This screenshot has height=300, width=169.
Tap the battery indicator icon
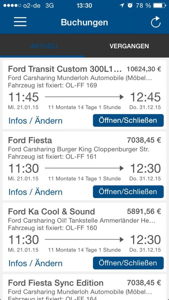160,5
